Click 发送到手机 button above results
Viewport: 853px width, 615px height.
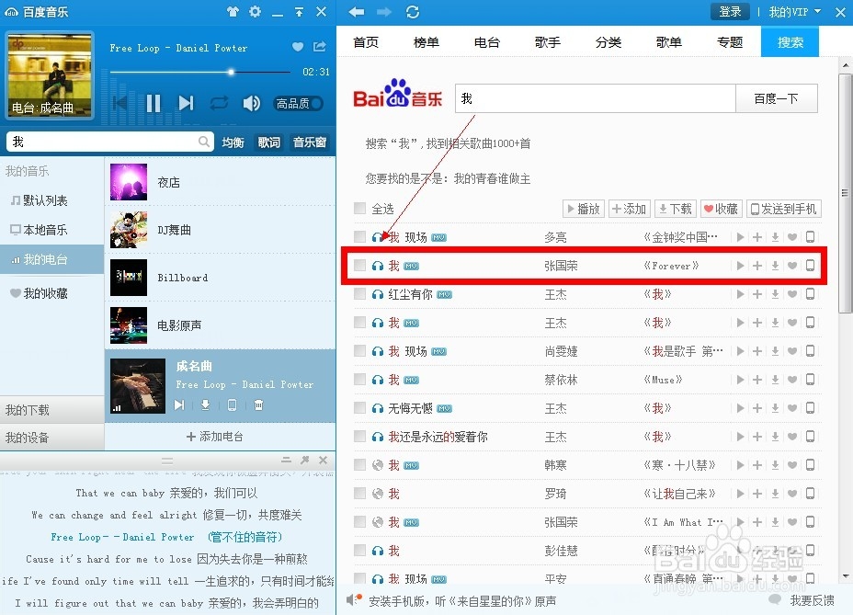pos(783,209)
